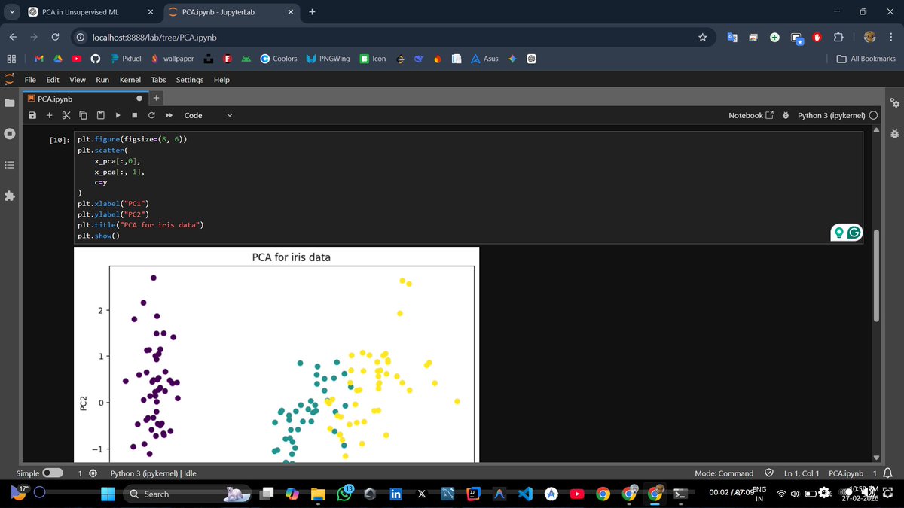
Task: Save the notebook with the floppy disk icon
Action: click(x=32, y=115)
